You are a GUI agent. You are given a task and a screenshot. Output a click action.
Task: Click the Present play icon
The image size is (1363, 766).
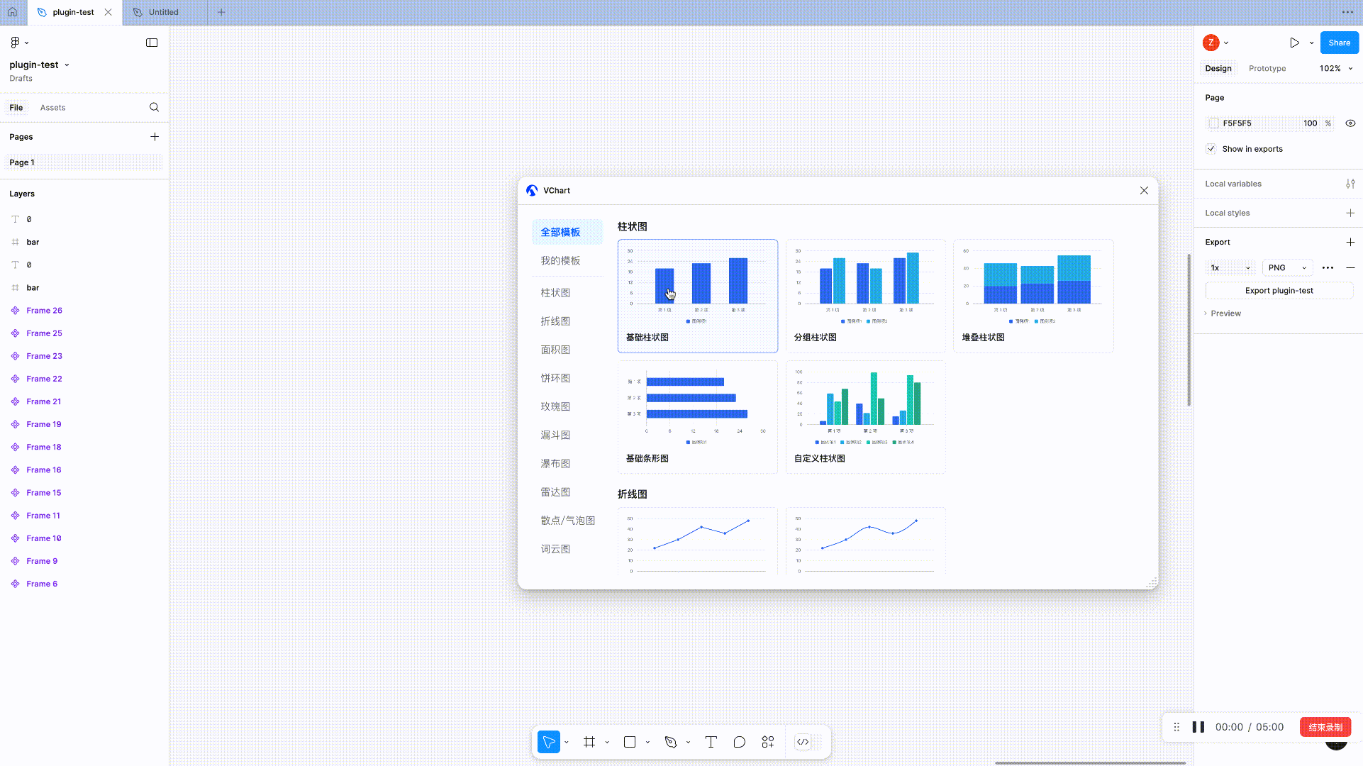(x=1294, y=43)
